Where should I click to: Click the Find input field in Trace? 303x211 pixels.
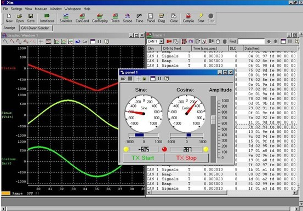click(x=251, y=42)
